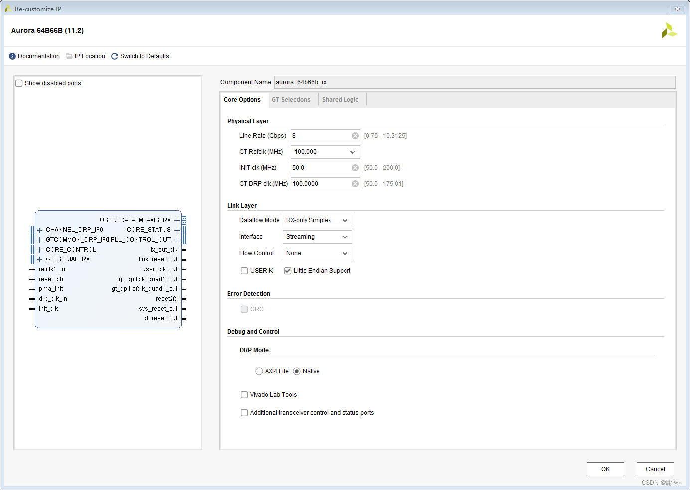Click the refclk1_in port label
Viewport: 690px width, 490px height.
click(52, 269)
